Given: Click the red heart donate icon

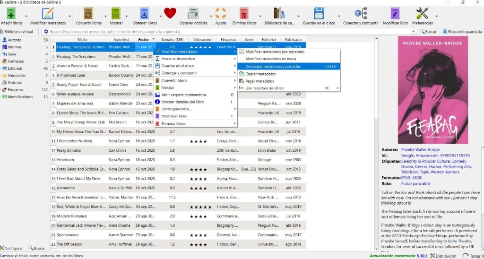Looking at the screenshot, I should coord(170,13).
